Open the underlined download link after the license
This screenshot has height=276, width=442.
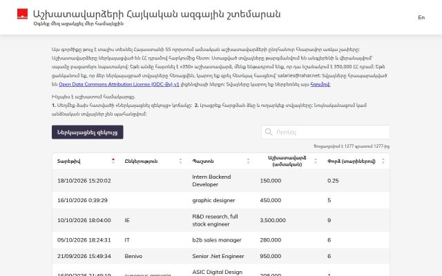click(x=320, y=84)
